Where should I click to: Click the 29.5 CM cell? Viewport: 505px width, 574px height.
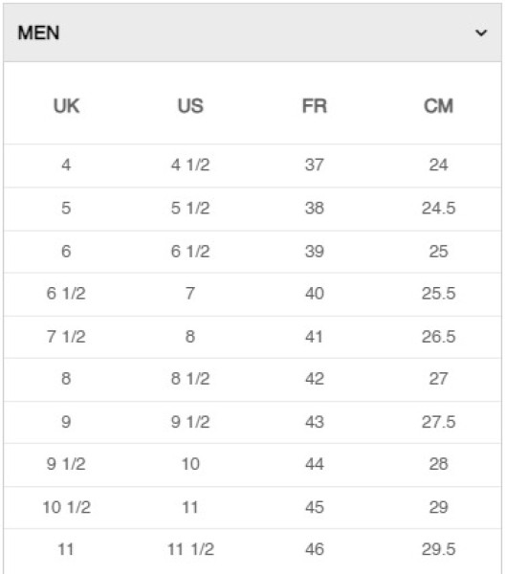tap(438, 549)
